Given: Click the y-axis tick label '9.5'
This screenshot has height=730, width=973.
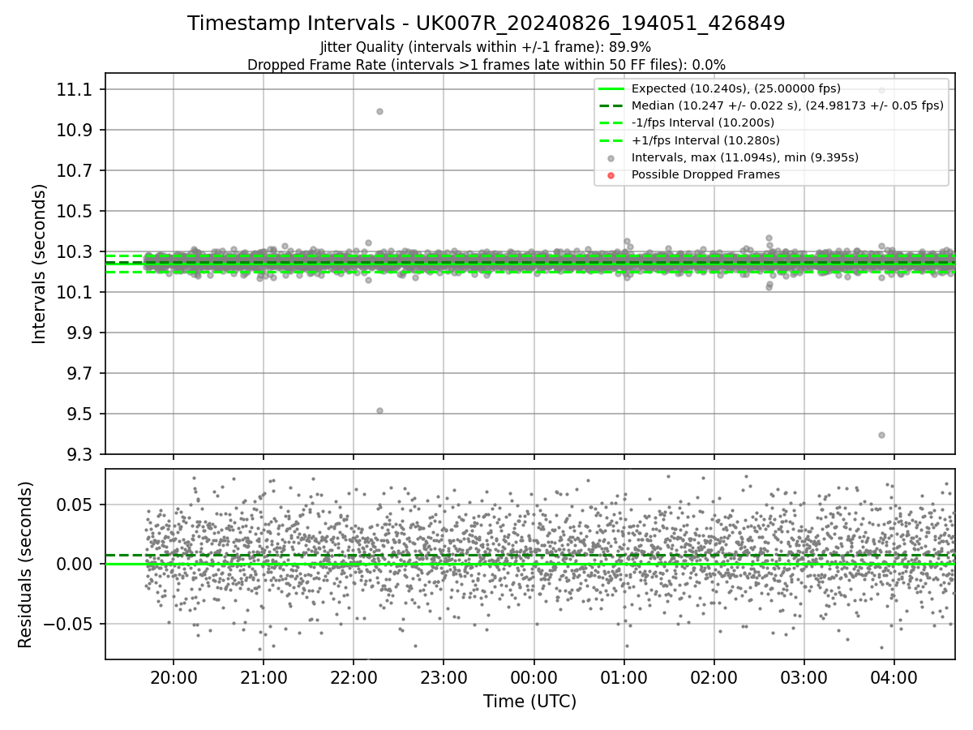Looking at the screenshot, I should (78, 414).
